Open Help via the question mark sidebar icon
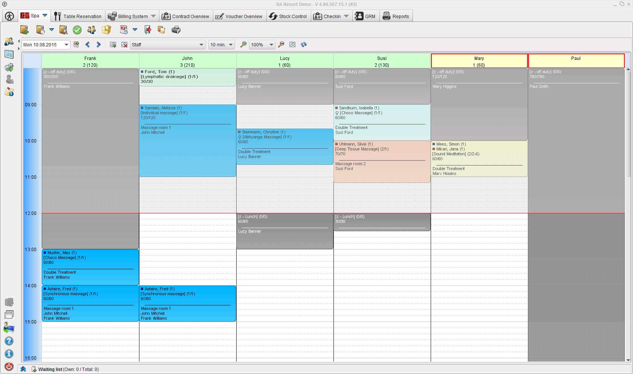 click(9, 341)
